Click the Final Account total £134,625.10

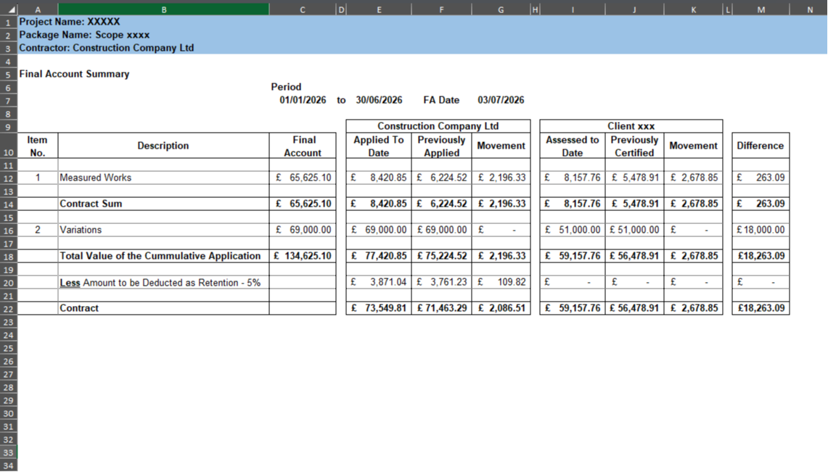303,256
